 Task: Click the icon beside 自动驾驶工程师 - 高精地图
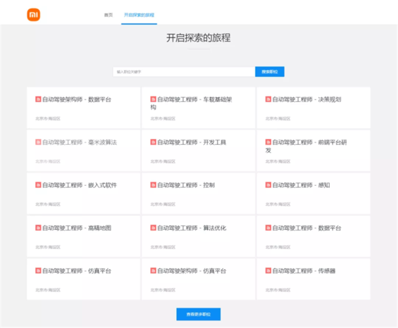point(38,228)
